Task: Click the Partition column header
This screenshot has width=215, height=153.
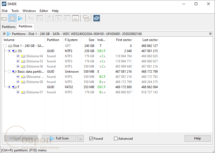Action: point(54,40)
